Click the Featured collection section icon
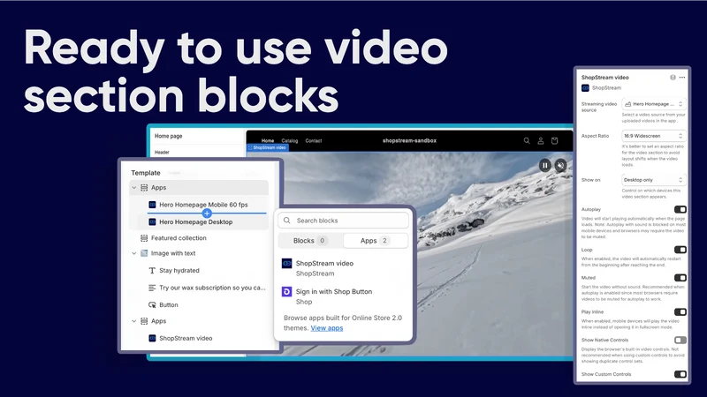This screenshot has width=707, height=397. tap(144, 237)
